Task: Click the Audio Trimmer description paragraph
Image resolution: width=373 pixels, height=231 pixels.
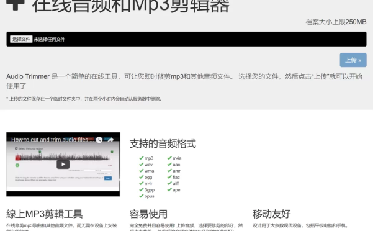Action: click(184, 81)
